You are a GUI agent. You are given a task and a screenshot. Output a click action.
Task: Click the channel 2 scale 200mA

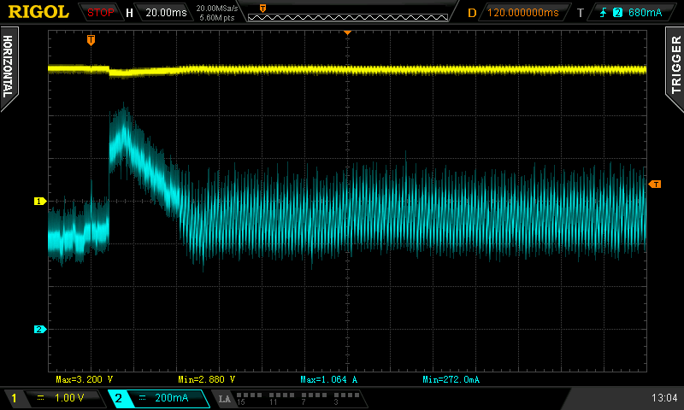pyautogui.click(x=172, y=398)
